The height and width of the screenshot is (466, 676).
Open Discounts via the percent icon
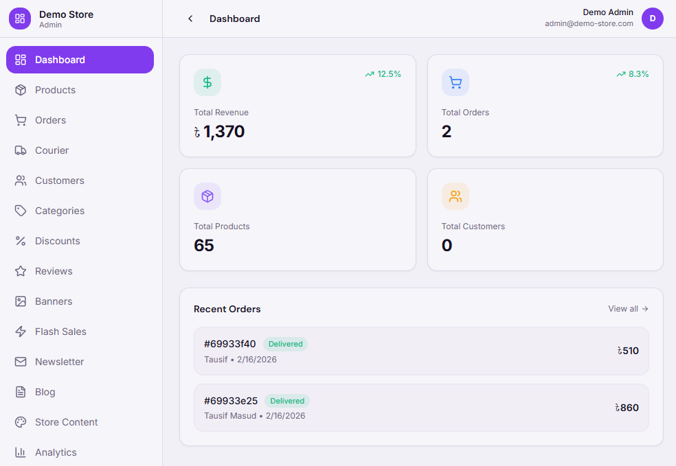coord(21,241)
